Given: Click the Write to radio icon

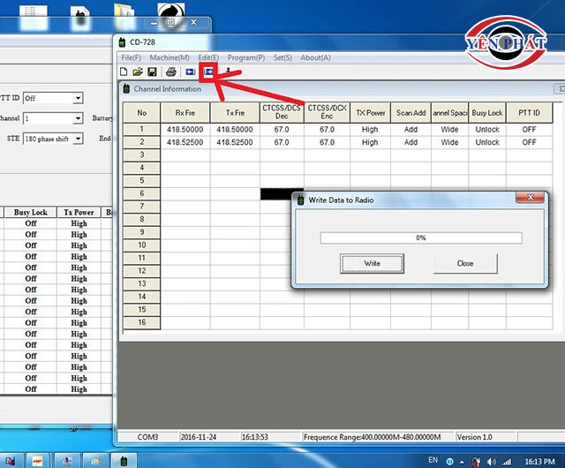Looking at the screenshot, I should (208, 72).
